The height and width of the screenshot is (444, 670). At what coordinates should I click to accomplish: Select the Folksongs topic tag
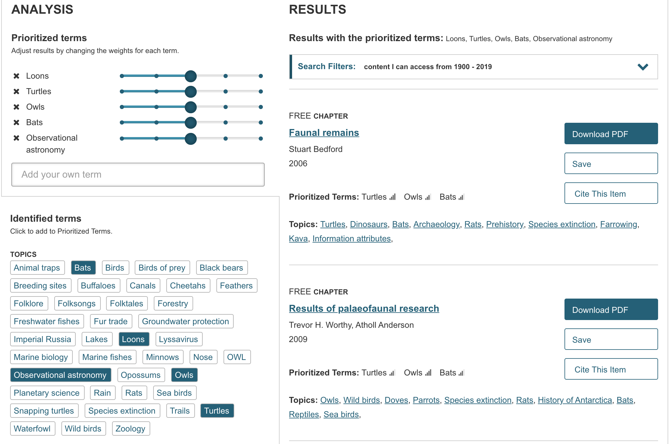click(77, 303)
